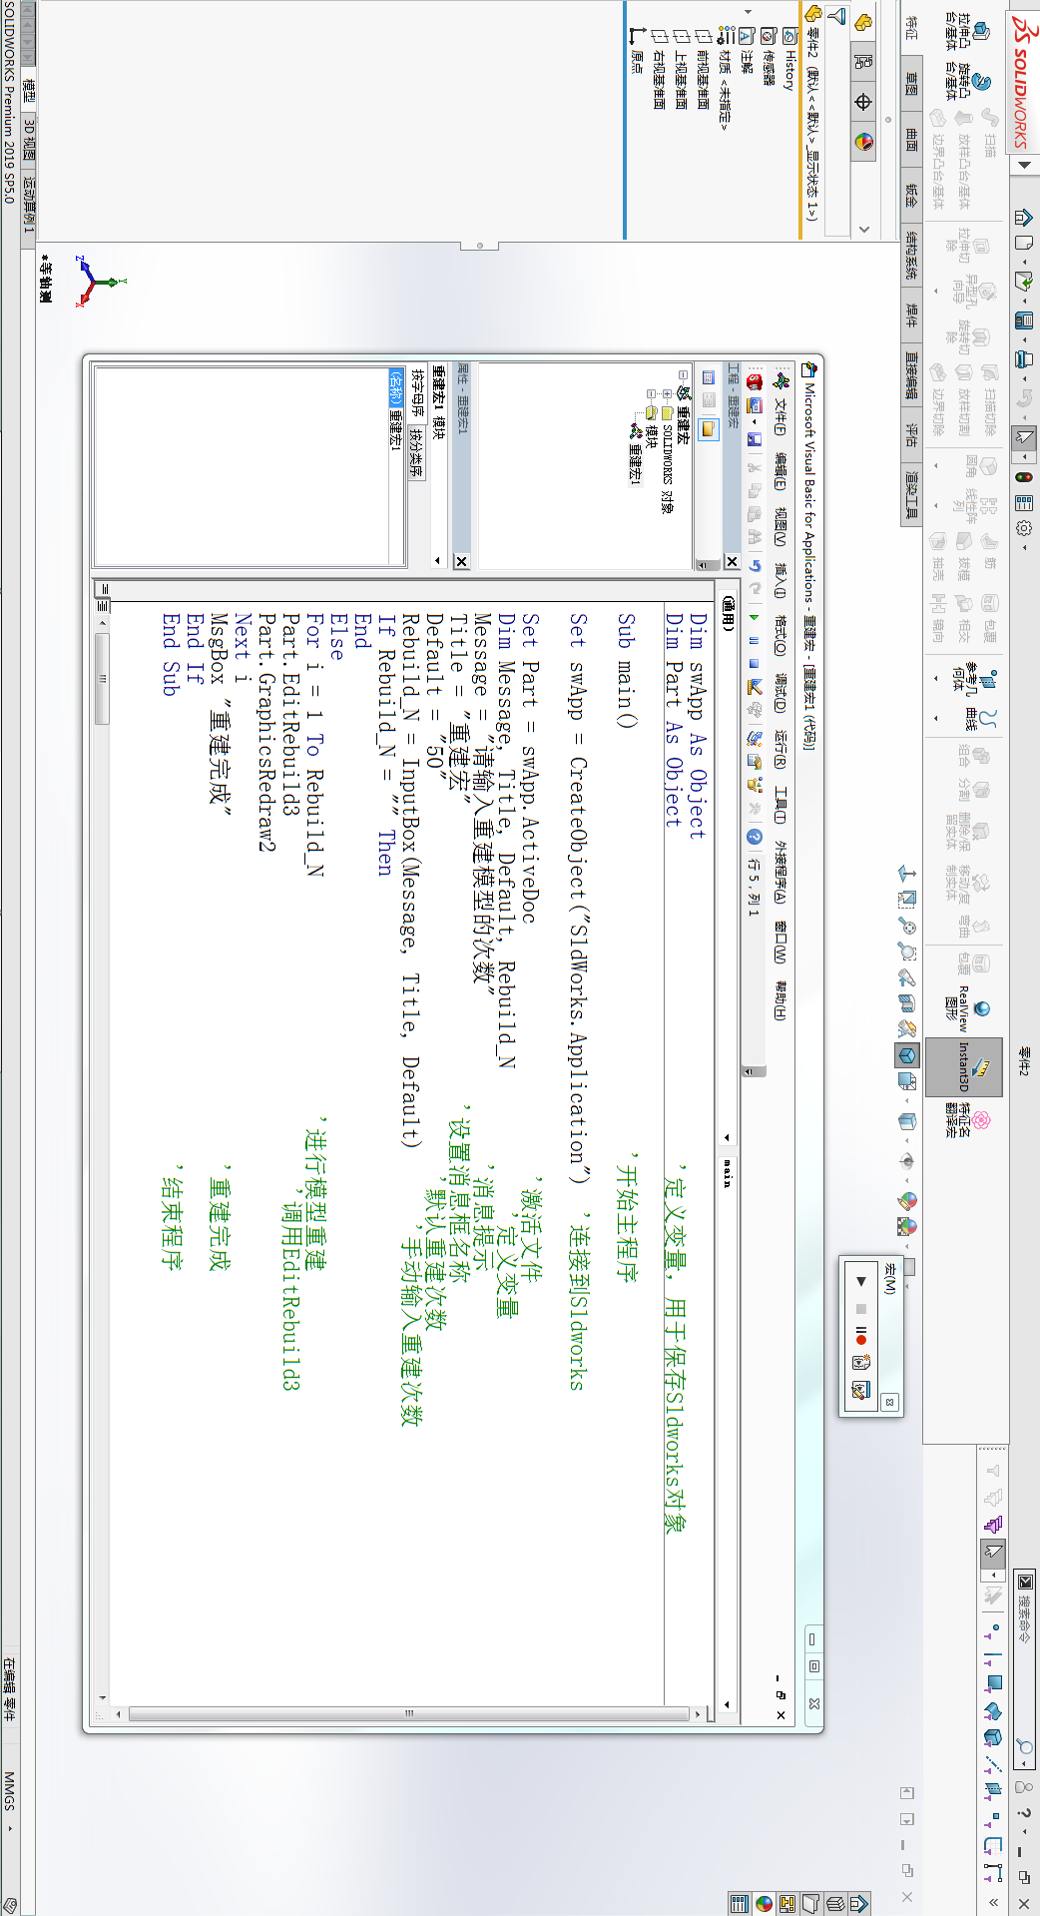Switch to 钣金 ribbon tab
The width and height of the screenshot is (1040, 1916).
[x=910, y=194]
